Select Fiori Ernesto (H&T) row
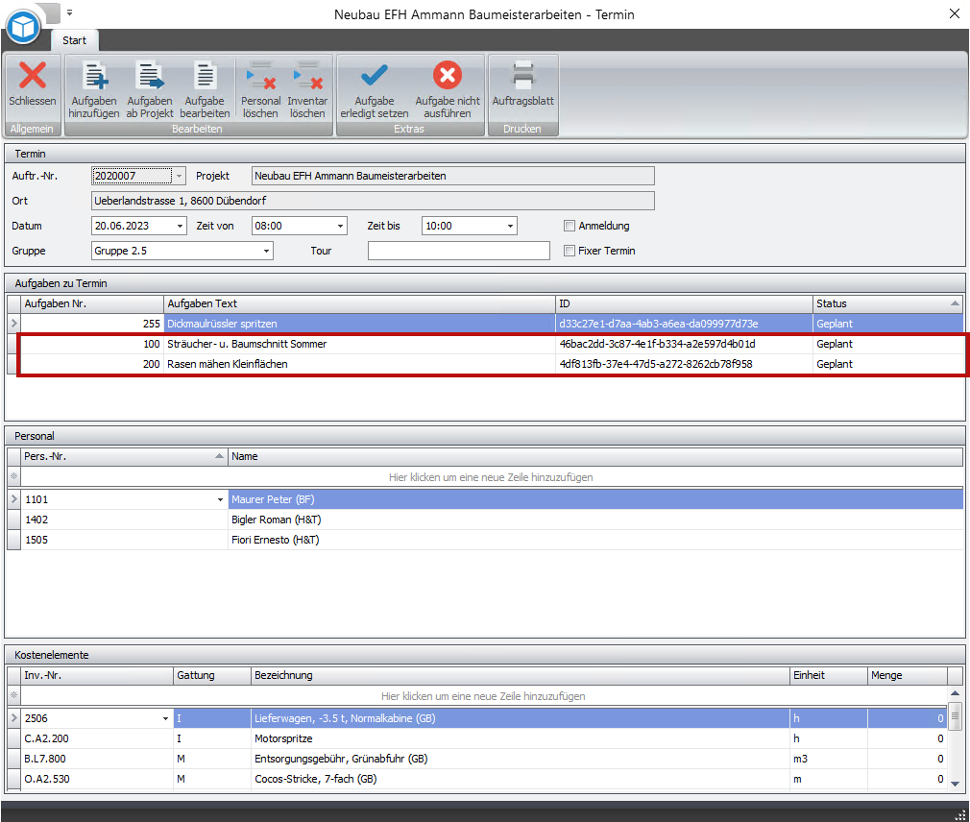The width and height of the screenshot is (970, 822). point(492,540)
